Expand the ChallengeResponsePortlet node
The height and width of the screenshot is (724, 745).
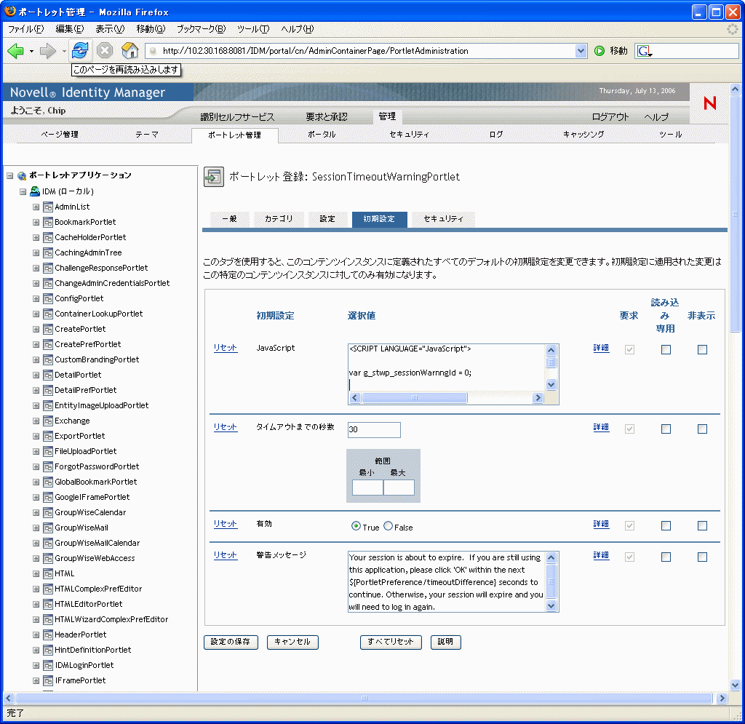[x=36, y=268]
